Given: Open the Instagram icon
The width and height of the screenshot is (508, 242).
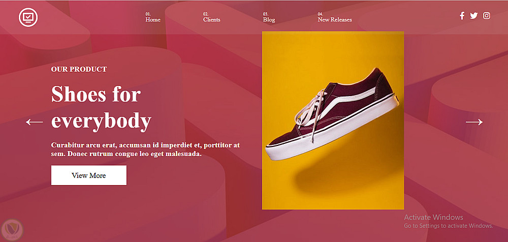Looking at the screenshot, I should pos(486,16).
